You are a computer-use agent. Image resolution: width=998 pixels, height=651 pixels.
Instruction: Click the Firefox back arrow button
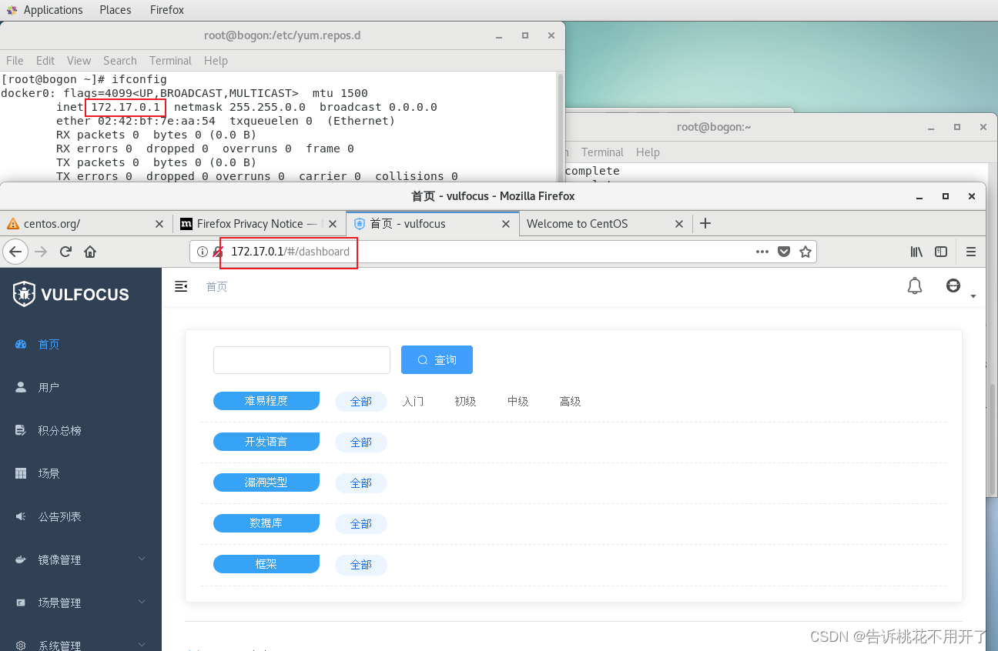coord(15,252)
